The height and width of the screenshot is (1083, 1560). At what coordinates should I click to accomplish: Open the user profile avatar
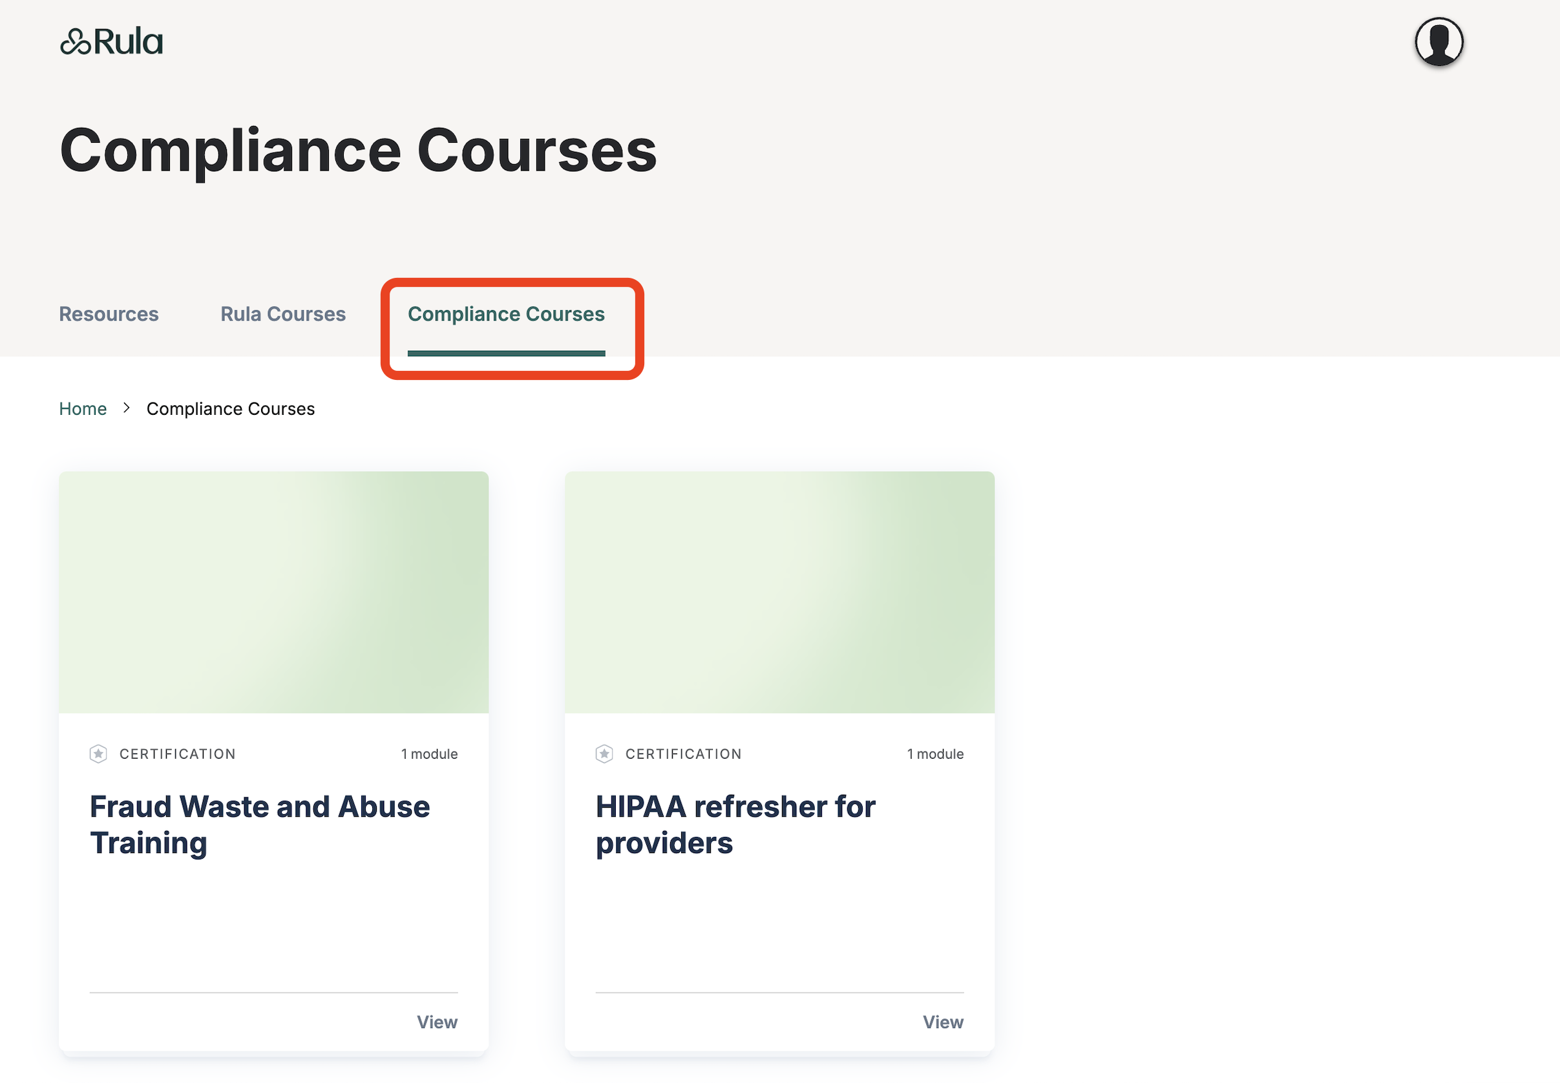(x=1438, y=42)
